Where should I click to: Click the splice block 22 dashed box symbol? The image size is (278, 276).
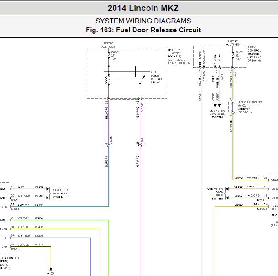[x=233, y=107]
